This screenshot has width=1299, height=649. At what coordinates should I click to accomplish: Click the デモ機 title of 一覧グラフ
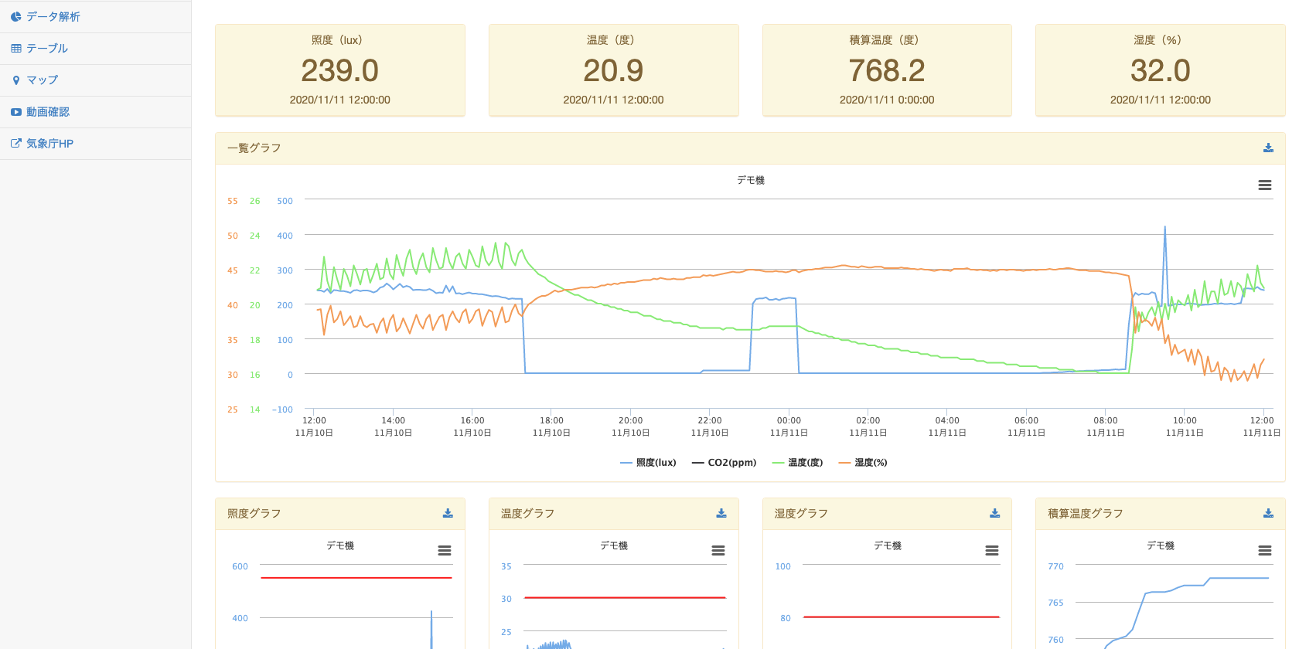coord(751,180)
